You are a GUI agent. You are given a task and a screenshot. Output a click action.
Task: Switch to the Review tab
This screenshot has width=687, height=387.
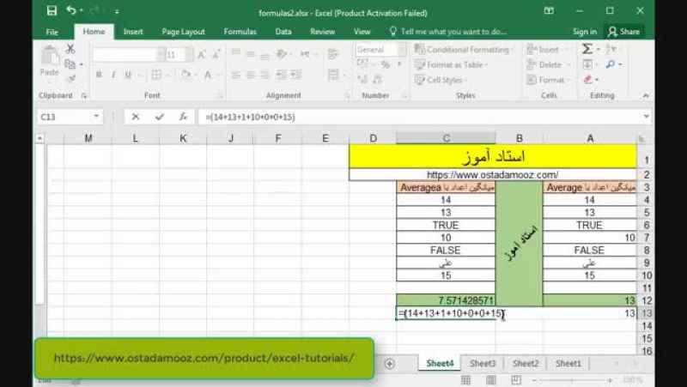pos(323,32)
